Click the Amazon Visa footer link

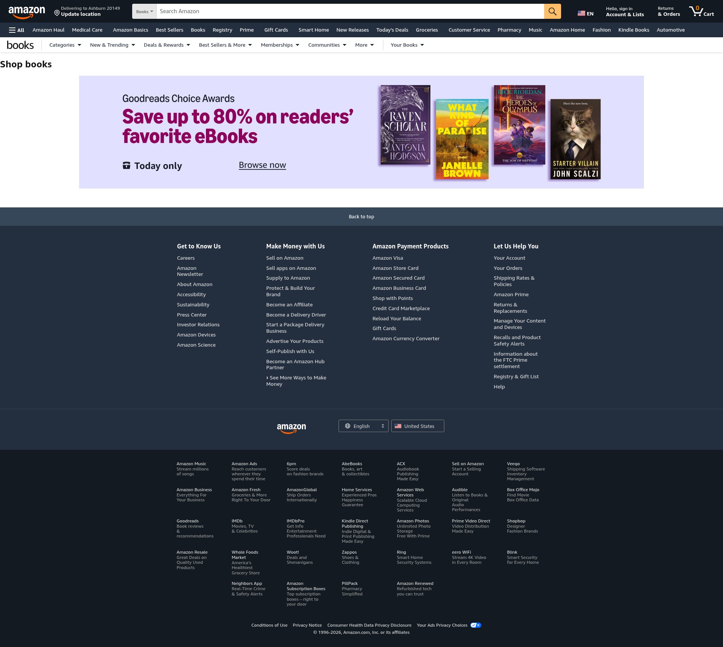[x=387, y=258]
